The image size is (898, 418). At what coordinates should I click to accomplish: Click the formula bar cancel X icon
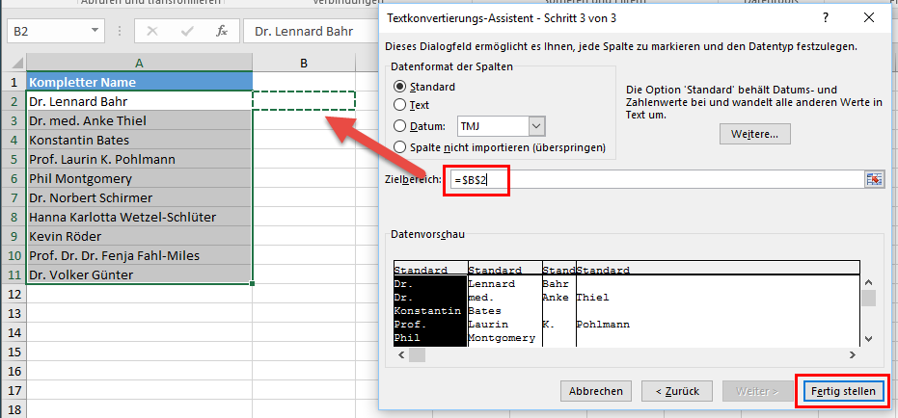pyautogui.click(x=151, y=31)
